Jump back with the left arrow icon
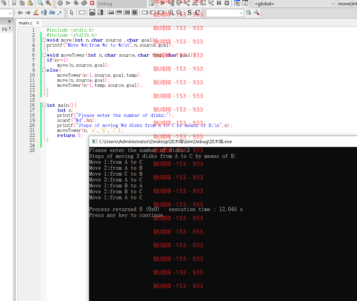Viewport: 357px width, 301px height. pos(20,13)
